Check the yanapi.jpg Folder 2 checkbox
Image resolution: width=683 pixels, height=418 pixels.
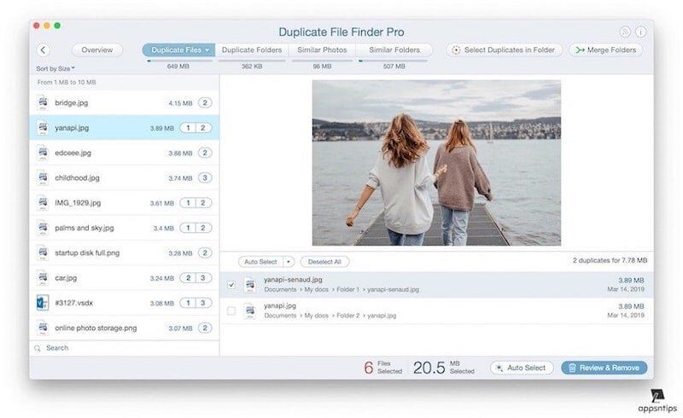(x=231, y=311)
